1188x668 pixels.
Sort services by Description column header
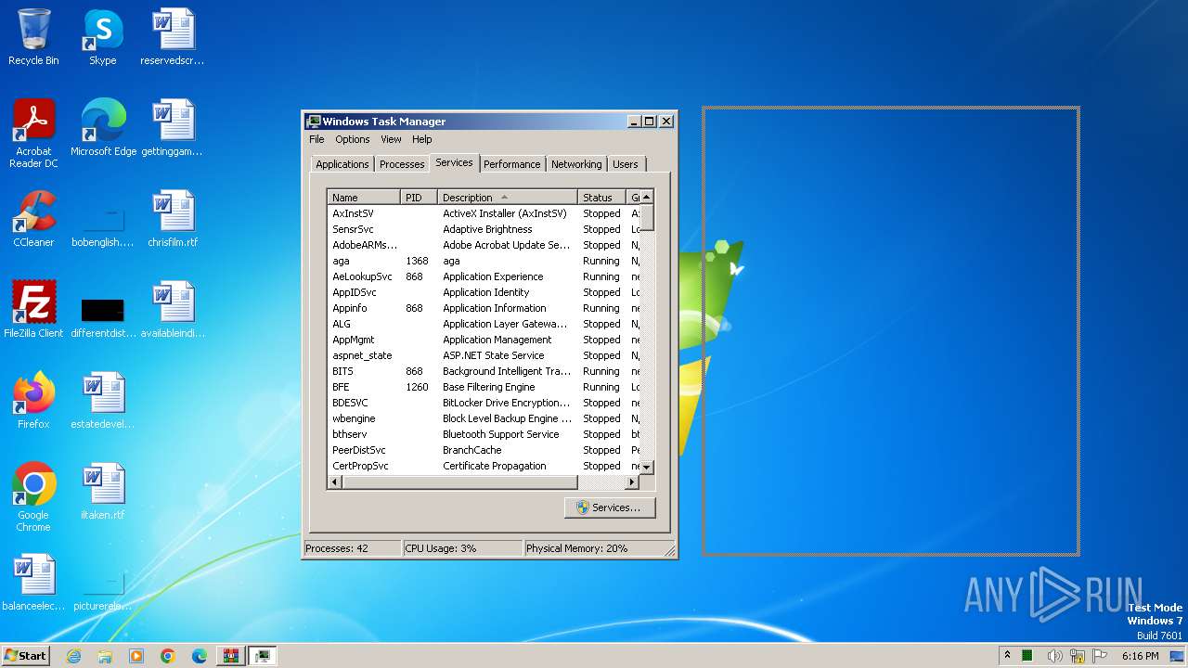click(507, 198)
